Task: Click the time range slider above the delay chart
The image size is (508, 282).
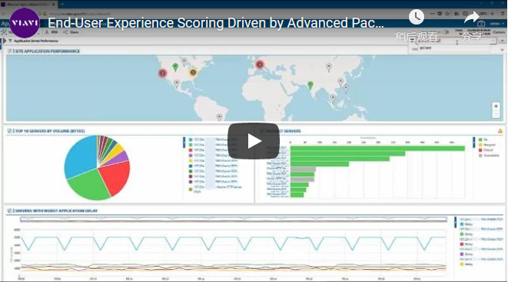Action: tap(234, 220)
